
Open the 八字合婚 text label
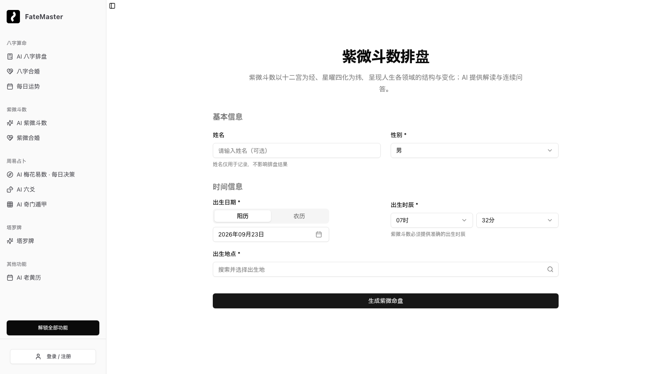[28, 71]
